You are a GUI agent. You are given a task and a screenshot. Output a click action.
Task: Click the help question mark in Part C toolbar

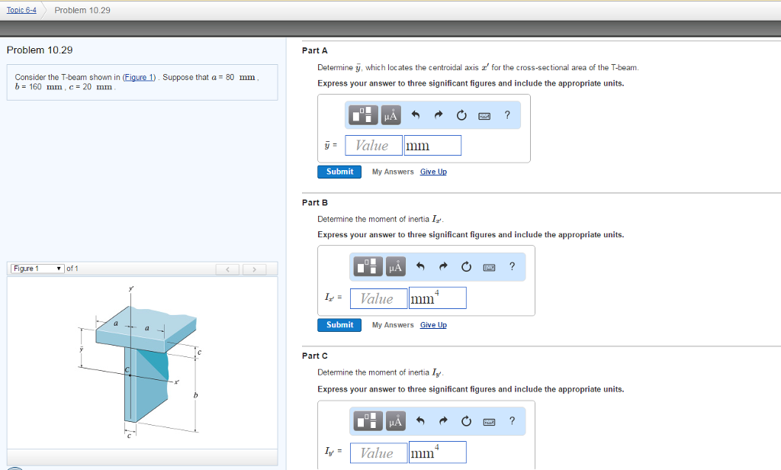pyautogui.click(x=511, y=420)
